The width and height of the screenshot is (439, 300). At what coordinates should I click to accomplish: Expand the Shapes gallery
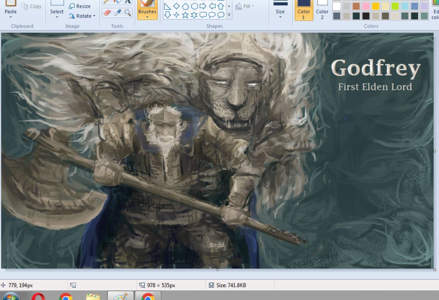click(229, 15)
